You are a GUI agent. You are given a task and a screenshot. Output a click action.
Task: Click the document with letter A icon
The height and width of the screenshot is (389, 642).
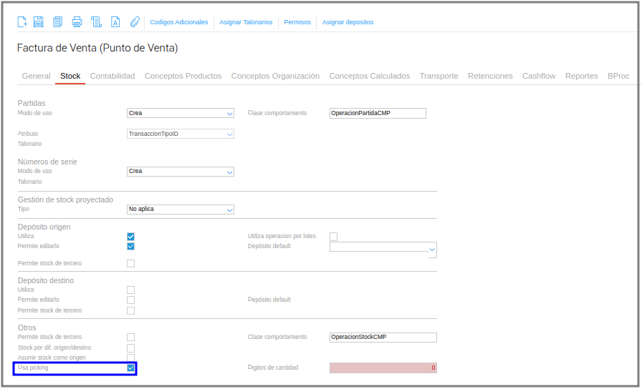point(115,21)
